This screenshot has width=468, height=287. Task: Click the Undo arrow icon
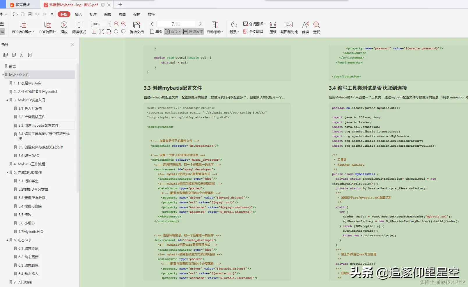coord(37,14)
